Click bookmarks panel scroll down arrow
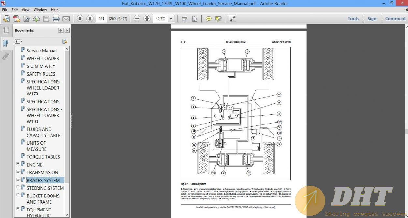This screenshot has height=218, width=408. [67, 215]
